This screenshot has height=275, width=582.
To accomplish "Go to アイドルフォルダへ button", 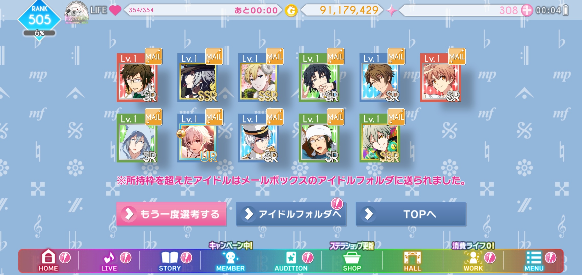I will [x=291, y=214].
